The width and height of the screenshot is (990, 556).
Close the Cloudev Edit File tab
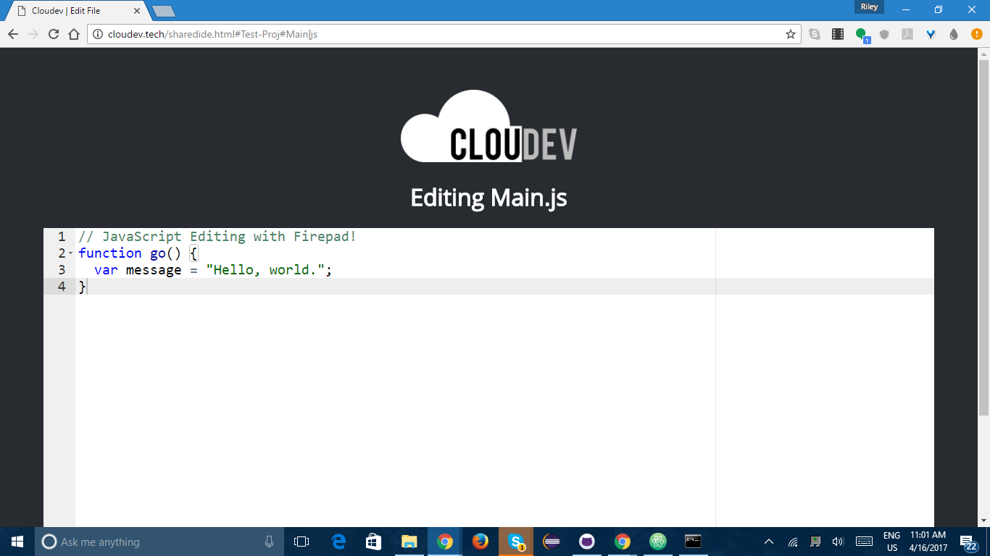(x=137, y=11)
